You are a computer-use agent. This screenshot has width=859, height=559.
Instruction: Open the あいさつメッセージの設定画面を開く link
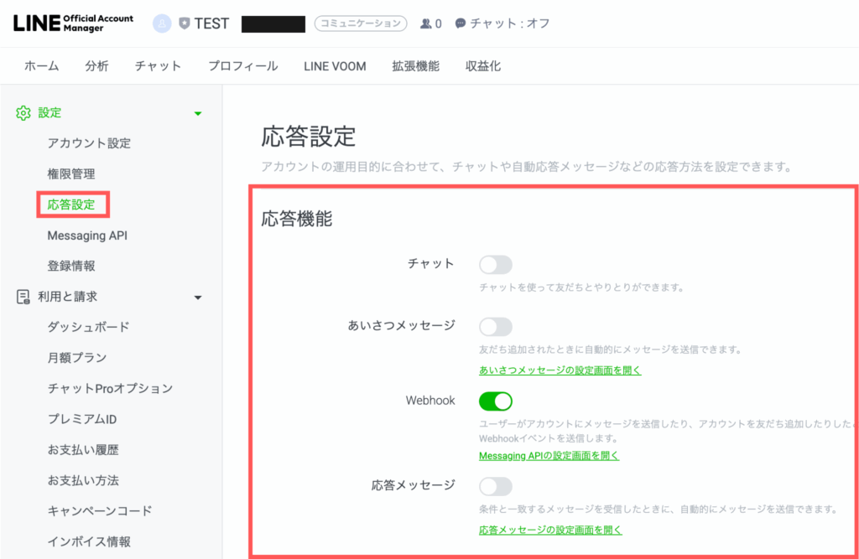point(560,370)
